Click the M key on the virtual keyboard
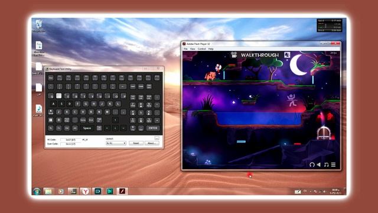 [x=107, y=112]
